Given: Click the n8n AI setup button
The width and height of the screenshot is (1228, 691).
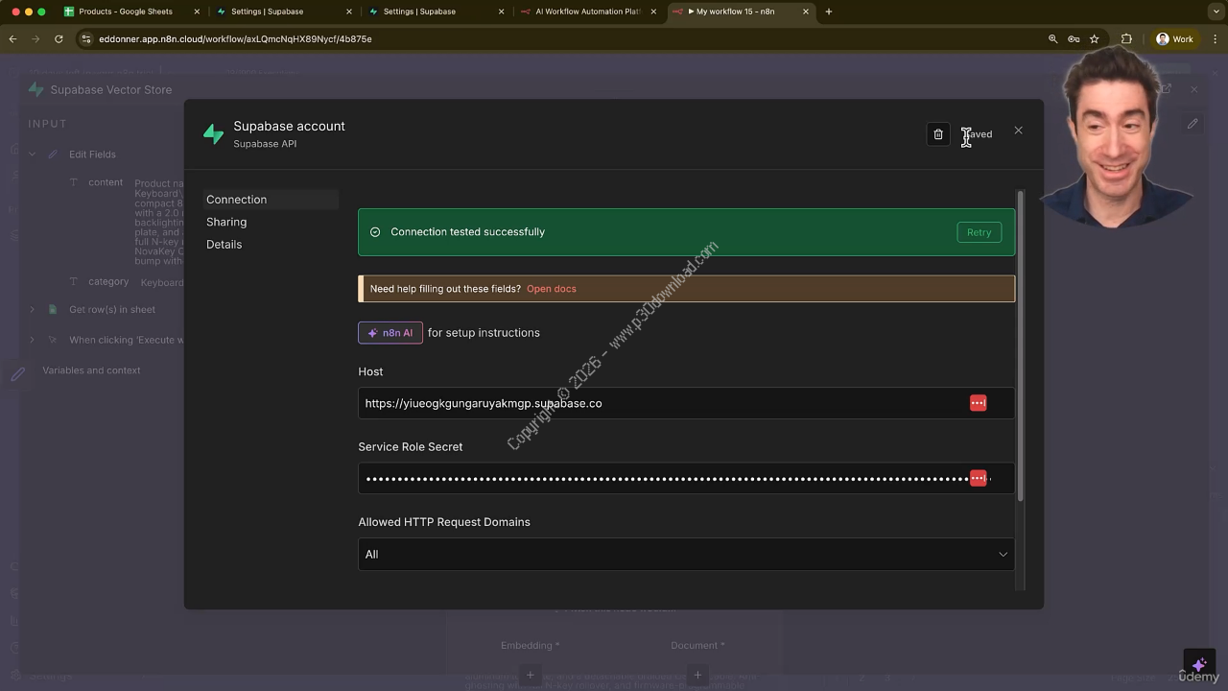Looking at the screenshot, I should pyautogui.click(x=390, y=333).
